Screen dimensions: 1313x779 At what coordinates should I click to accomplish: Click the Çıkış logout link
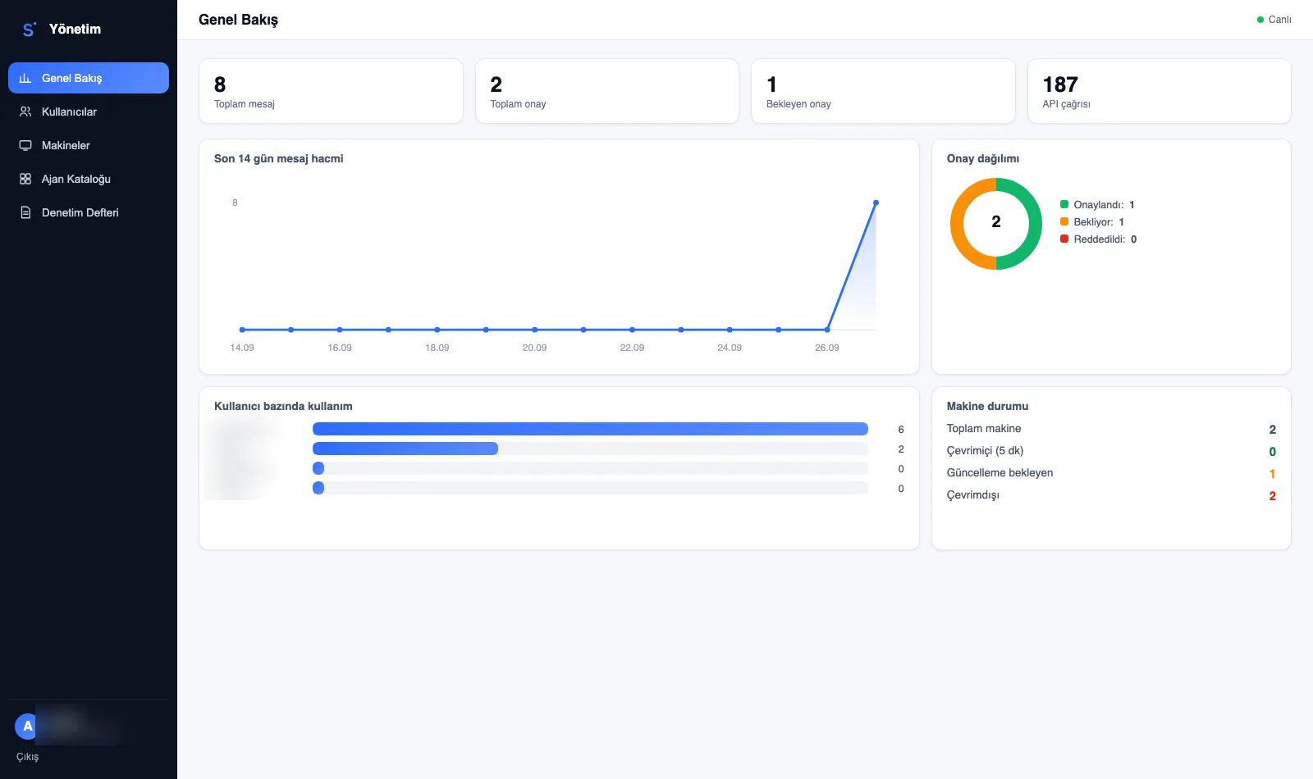click(x=27, y=757)
